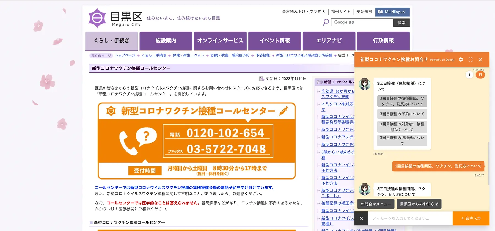Click 診療・検査・感染症予防 breadcrumb link

tap(230, 55)
